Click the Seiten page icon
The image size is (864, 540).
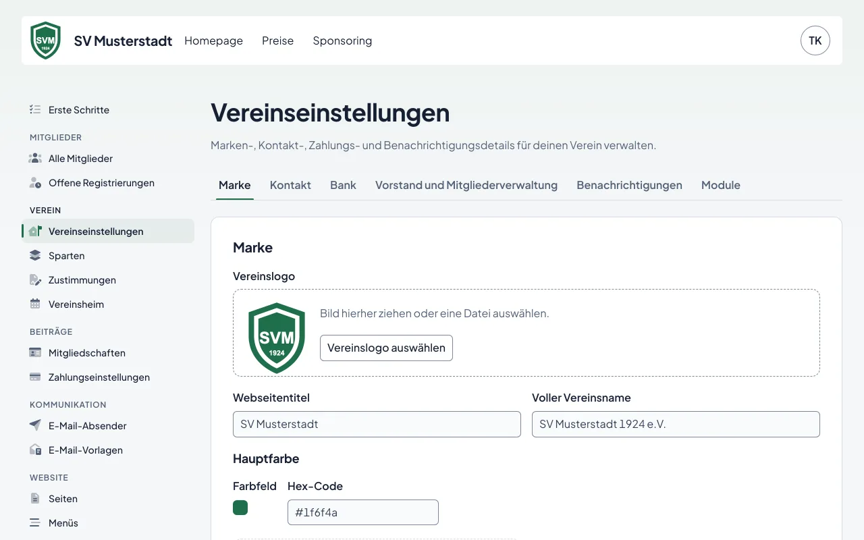coord(35,498)
